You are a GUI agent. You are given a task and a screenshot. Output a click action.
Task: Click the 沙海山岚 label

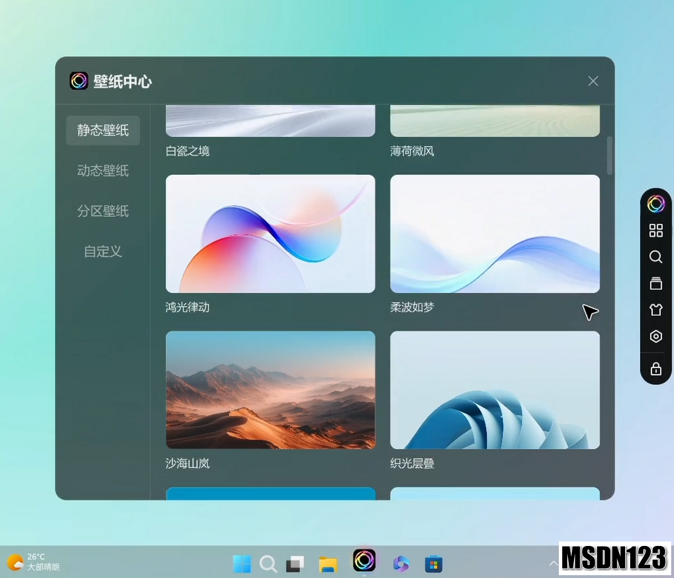pos(188,464)
